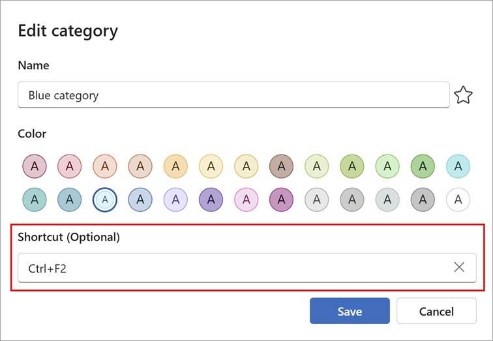Select the orange-gold swatch in top row
This screenshot has width=493, height=341.
tap(175, 166)
